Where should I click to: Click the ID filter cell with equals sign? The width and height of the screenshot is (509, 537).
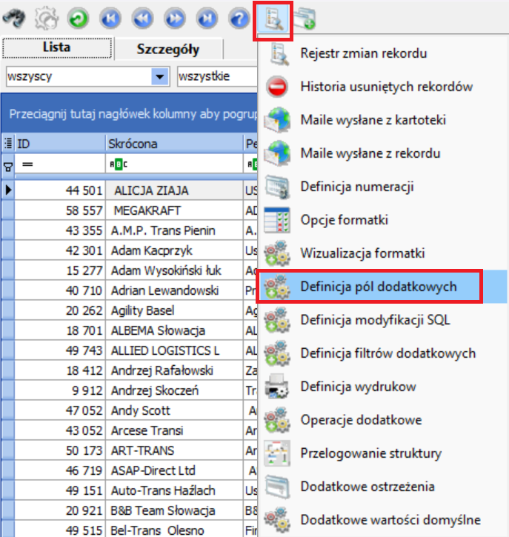point(60,164)
